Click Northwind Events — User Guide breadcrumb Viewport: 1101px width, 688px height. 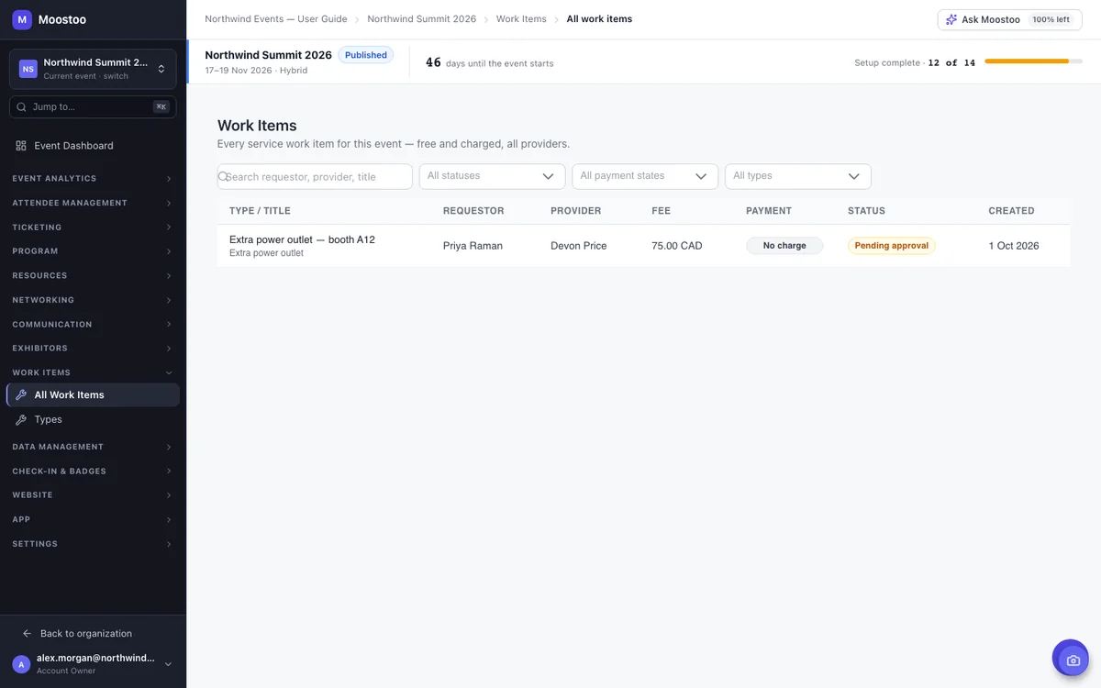point(276,19)
